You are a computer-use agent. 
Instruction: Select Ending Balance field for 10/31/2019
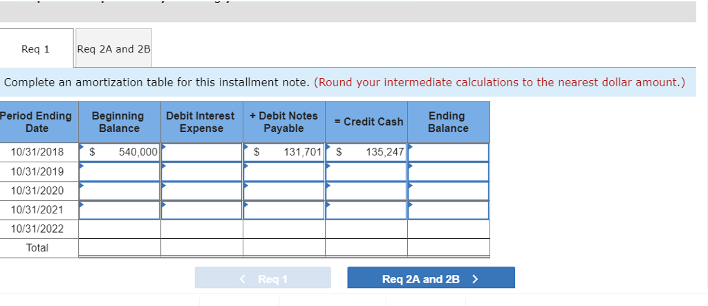click(448, 171)
